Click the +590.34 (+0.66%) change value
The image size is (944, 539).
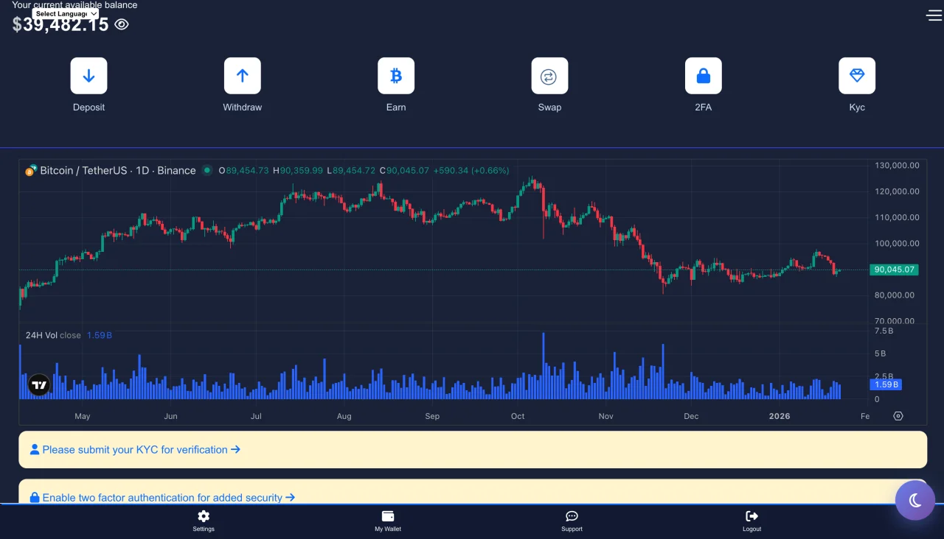[471, 170]
